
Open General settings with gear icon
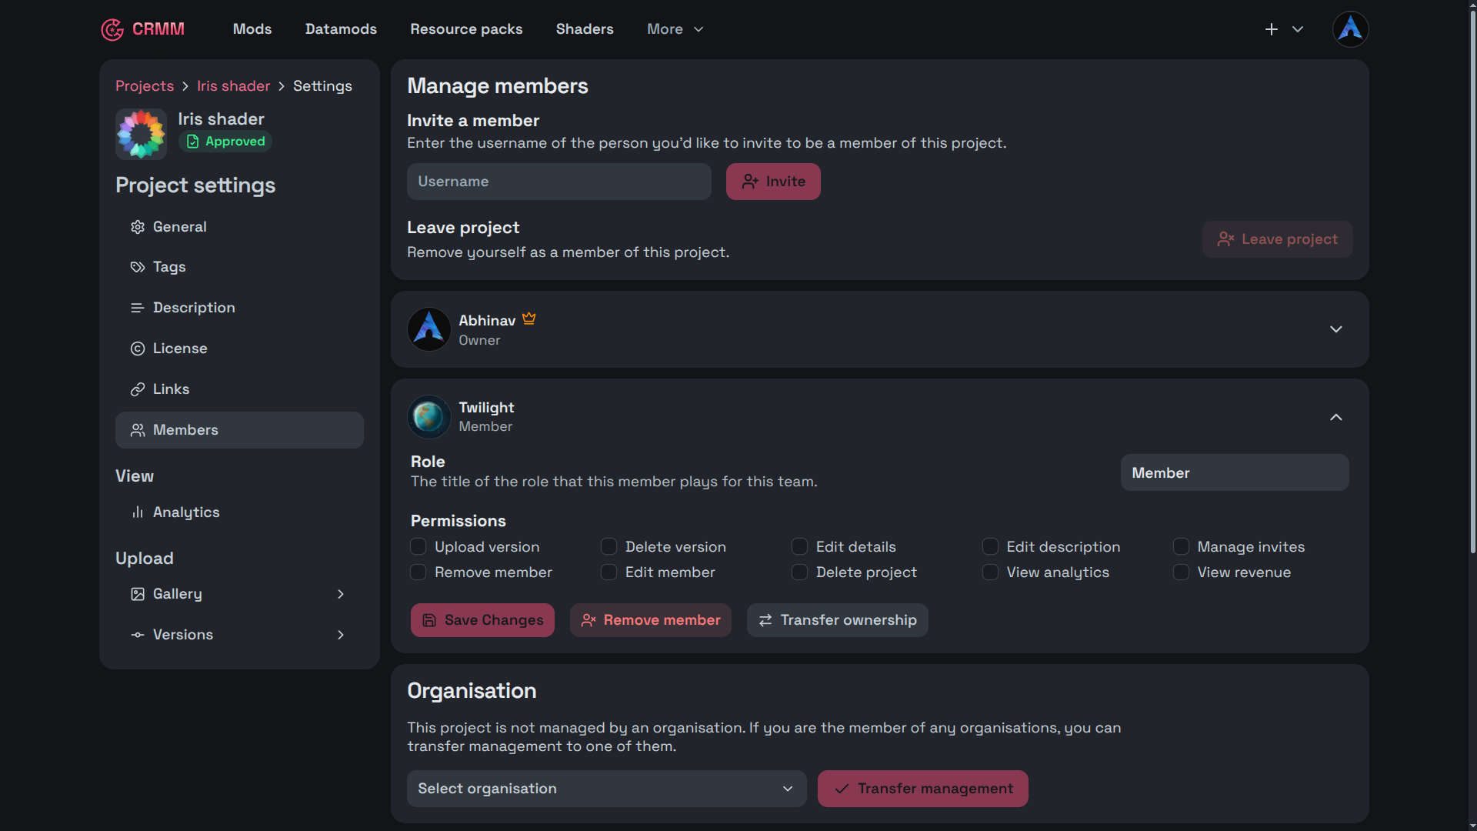[239, 227]
